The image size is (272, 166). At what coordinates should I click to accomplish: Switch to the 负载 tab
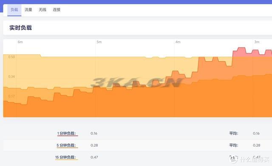click(x=14, y=10)
